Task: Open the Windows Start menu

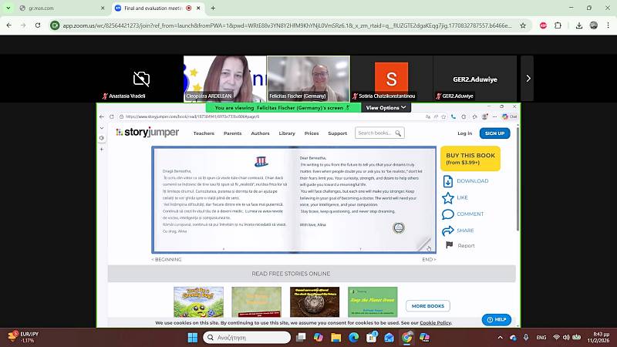Action: click(x=192, y=338)
